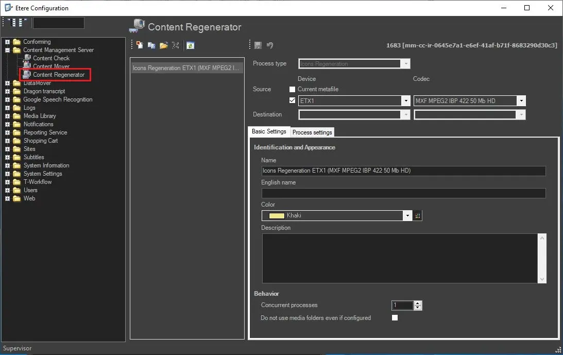Open the custom color picker grid button

point(418,216)
